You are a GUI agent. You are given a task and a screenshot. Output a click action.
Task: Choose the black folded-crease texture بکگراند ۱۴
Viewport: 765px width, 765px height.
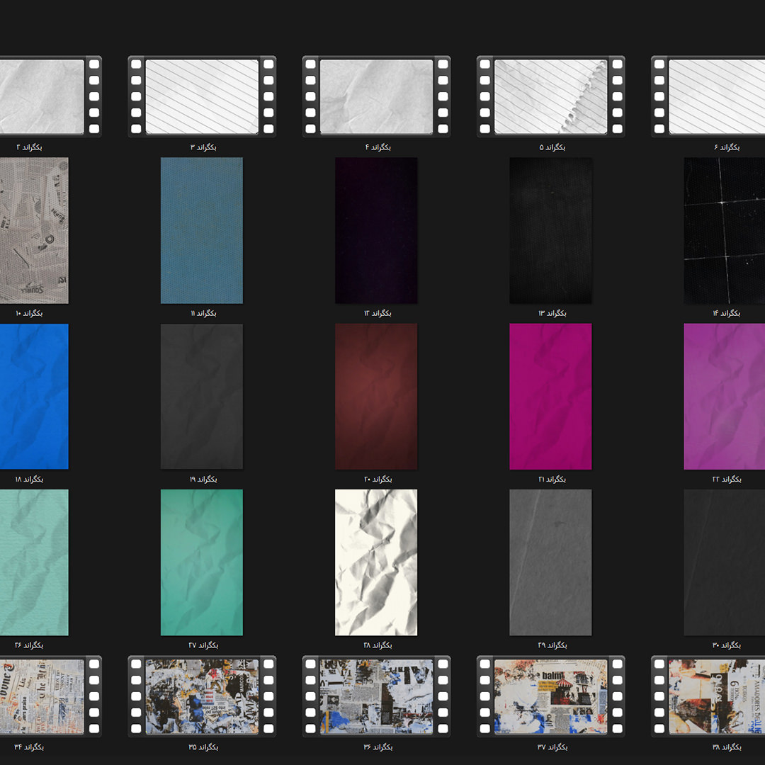coord(724,230)
